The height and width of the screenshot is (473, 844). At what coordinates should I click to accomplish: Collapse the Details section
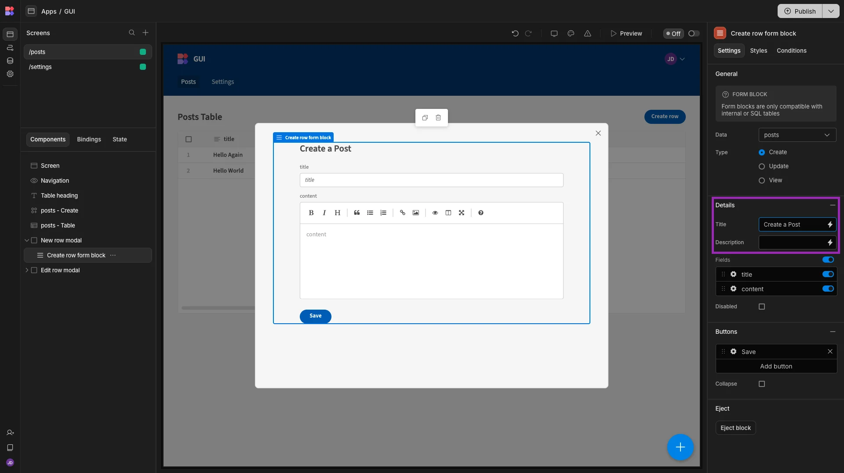click(x=832, y=205)
